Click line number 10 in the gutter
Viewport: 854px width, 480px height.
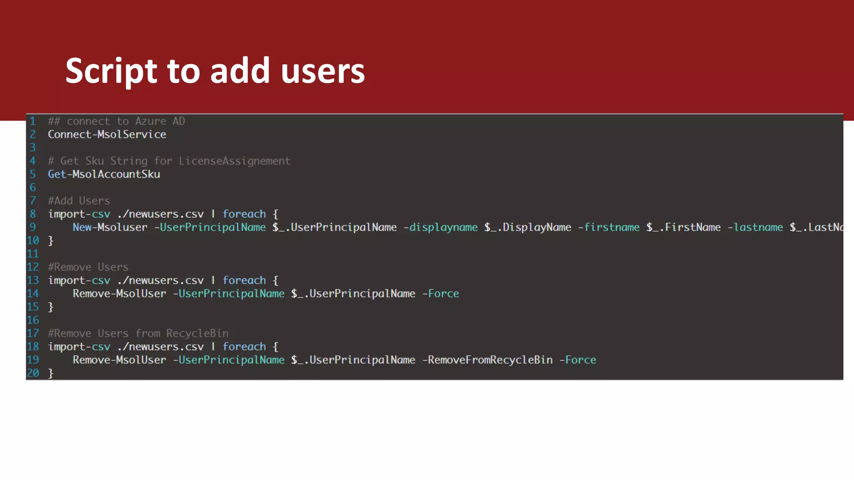click(33, 240)
